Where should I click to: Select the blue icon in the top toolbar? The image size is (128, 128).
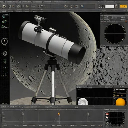[x=82, y=6]
